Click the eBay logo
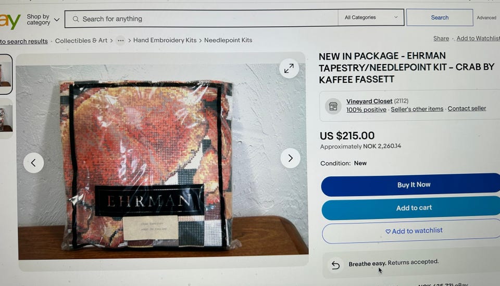The image size is (500, 286). 10,21
